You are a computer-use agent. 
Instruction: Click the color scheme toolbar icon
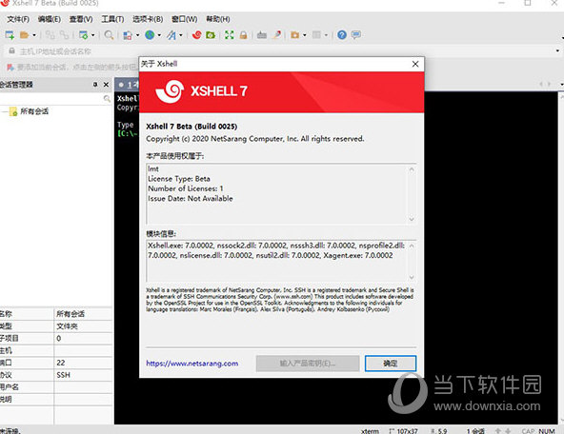[x=128, y=35]
